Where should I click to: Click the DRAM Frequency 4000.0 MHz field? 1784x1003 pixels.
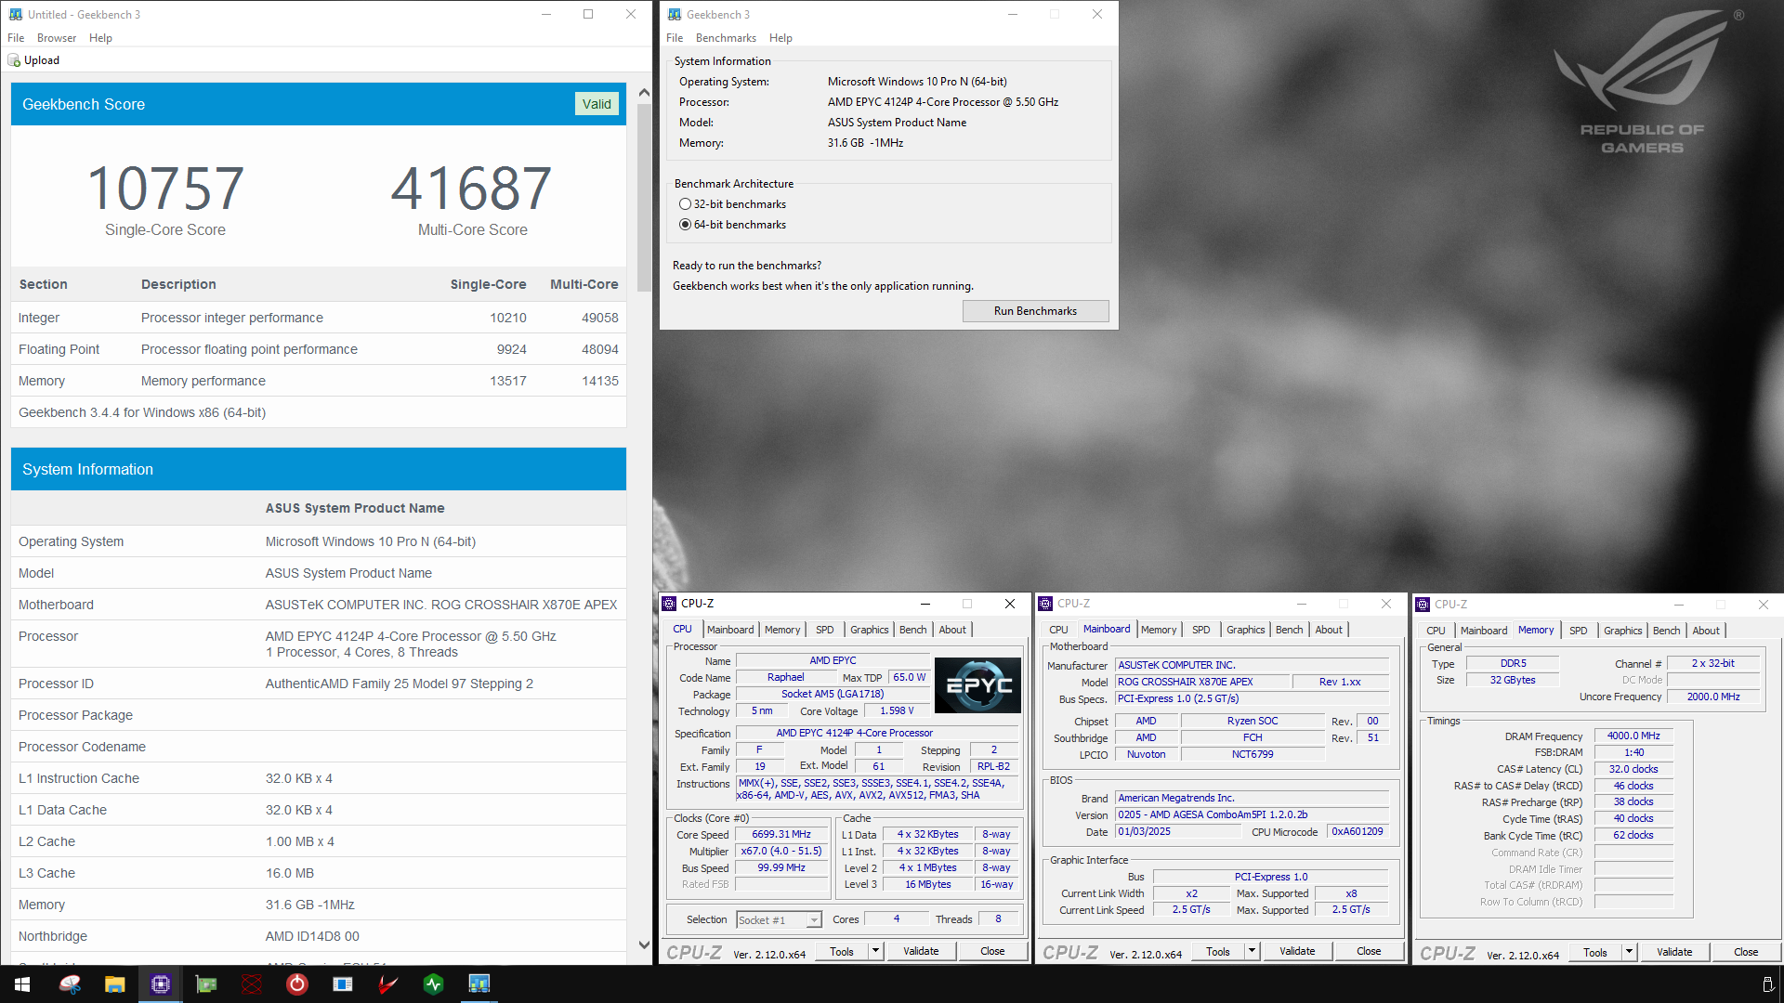[1633, 736]
